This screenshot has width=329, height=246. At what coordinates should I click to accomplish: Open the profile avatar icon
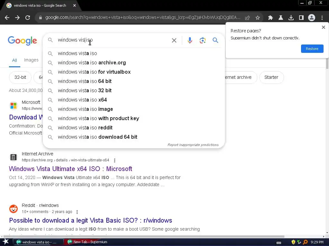click(x=312, y=18)
